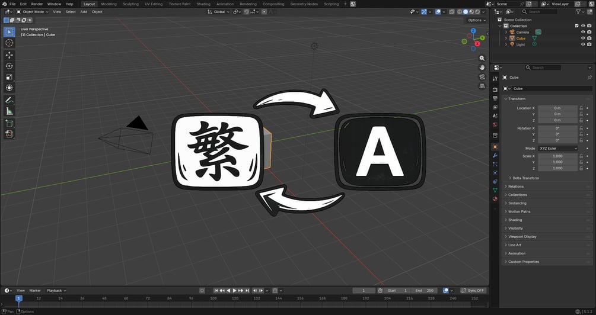Screen dimensions: 596x315
Task: Switch to wireframe viewport shading
Action: (x=460, y=12)
